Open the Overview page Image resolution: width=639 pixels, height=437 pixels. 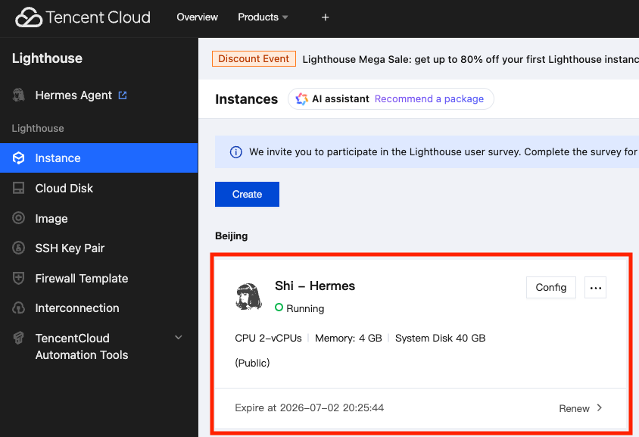point(198,17)
